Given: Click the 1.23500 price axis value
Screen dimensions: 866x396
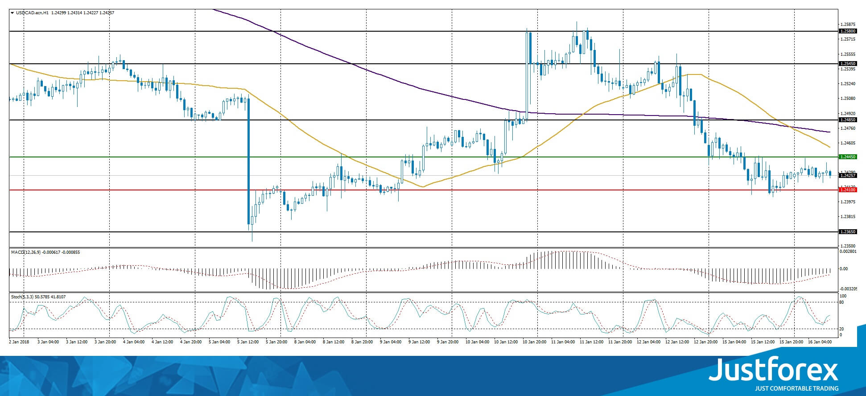Looking at the screenshot, I should (848, 246).
